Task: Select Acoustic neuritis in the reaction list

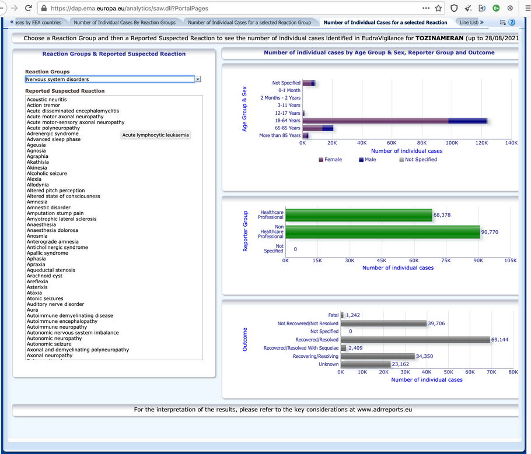Action: tap(47, 100)
